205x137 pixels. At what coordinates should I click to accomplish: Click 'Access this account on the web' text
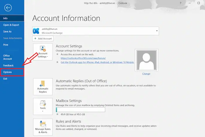[x=77, y=55]
